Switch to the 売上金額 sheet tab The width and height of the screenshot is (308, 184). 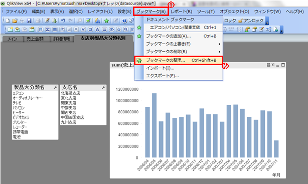pos(35,39)
